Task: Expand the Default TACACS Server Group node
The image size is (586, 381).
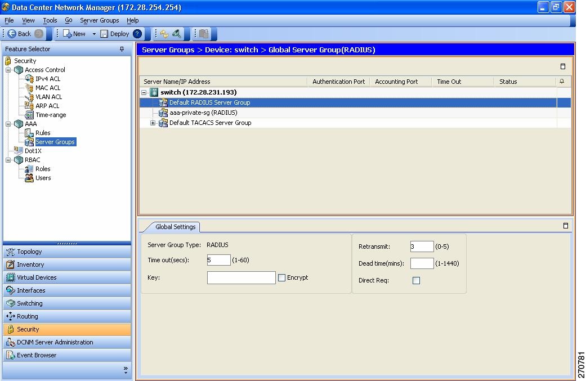Action: [x=153, y=123]
